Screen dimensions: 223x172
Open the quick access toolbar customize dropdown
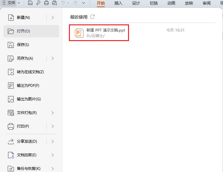click(84, 3)
